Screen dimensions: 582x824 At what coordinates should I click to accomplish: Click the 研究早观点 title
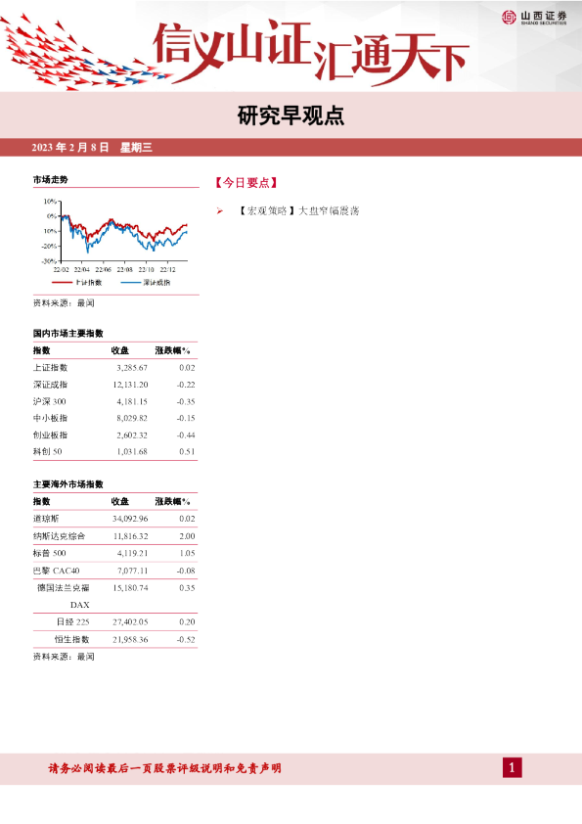point(291,115)
